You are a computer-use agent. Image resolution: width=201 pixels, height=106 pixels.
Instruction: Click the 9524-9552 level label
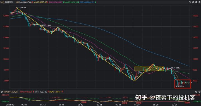point(176,68)
